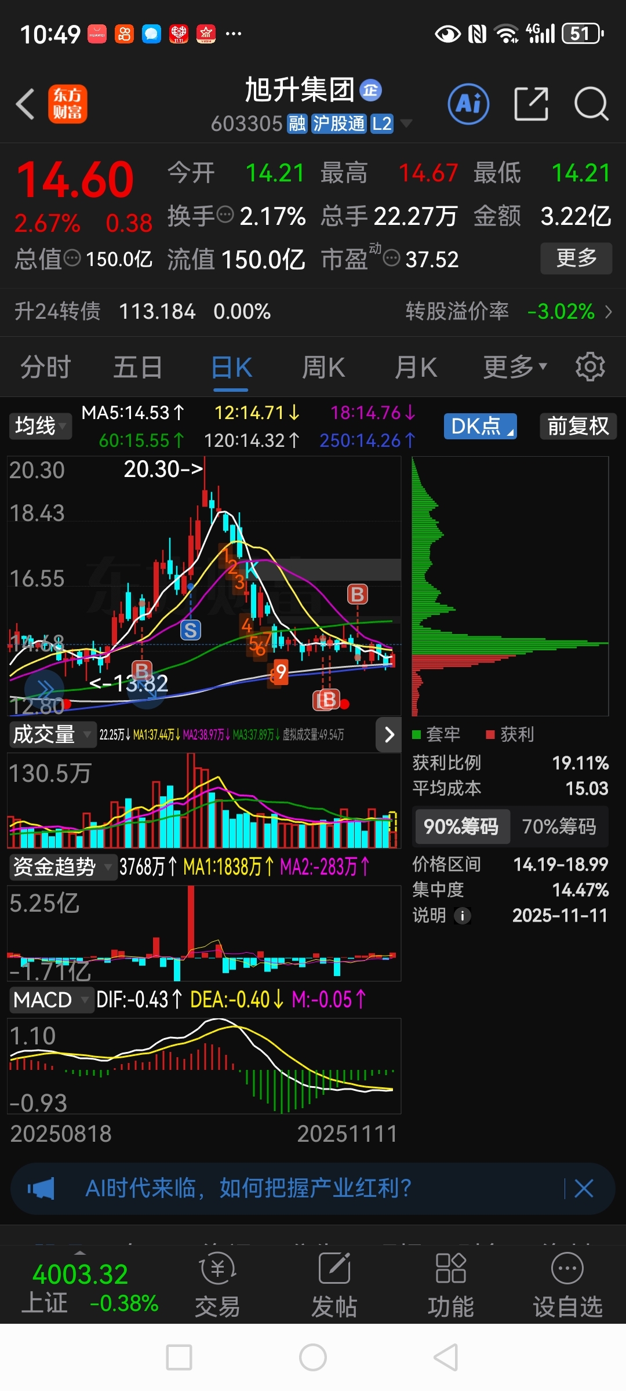Tap the share icon
Image resolution: width=626 pixels, height=1391 pixels.
[x=531, y=104]
